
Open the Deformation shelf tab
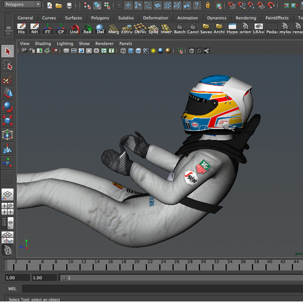coord(156,18)
